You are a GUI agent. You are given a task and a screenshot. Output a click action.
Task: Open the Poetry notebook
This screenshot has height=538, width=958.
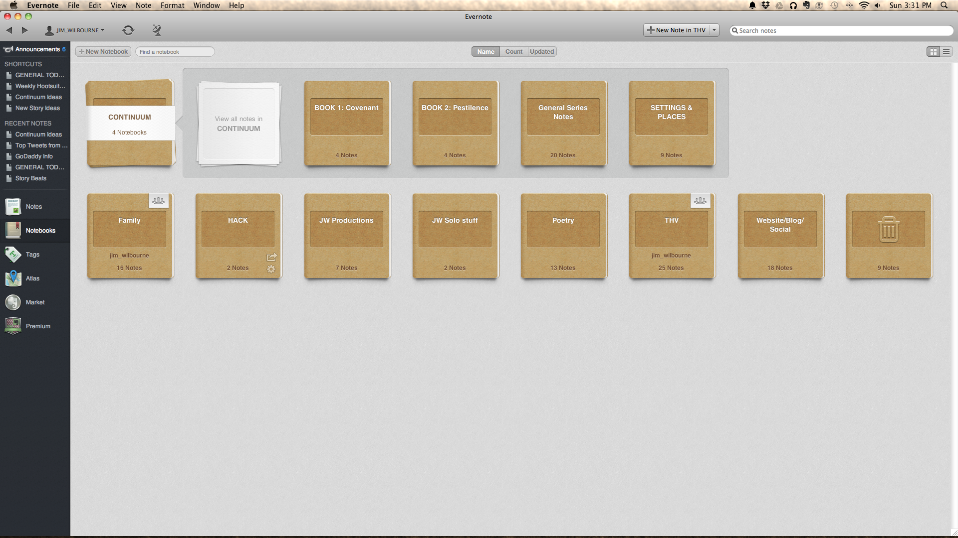(x=563, y=236)
